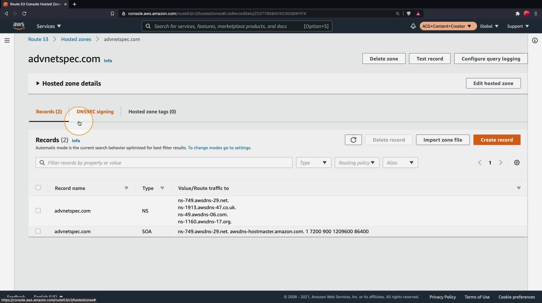Screen dimensions: 542x303
Task: Sort by Record name column arrow
Action: click(126, 188)
